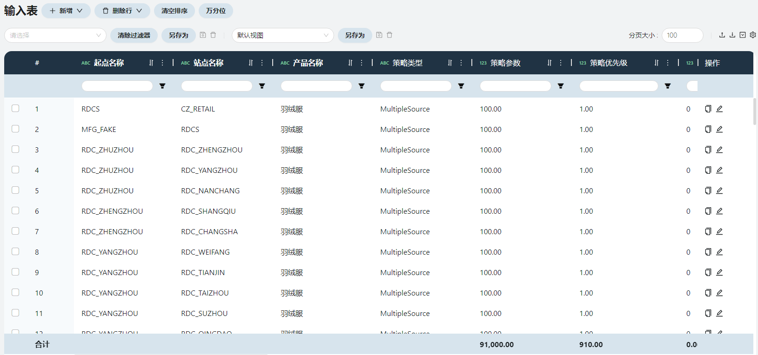Open the 删除行 dropdown button
Viewport: 758px width, 355px height.
point(122,11)
